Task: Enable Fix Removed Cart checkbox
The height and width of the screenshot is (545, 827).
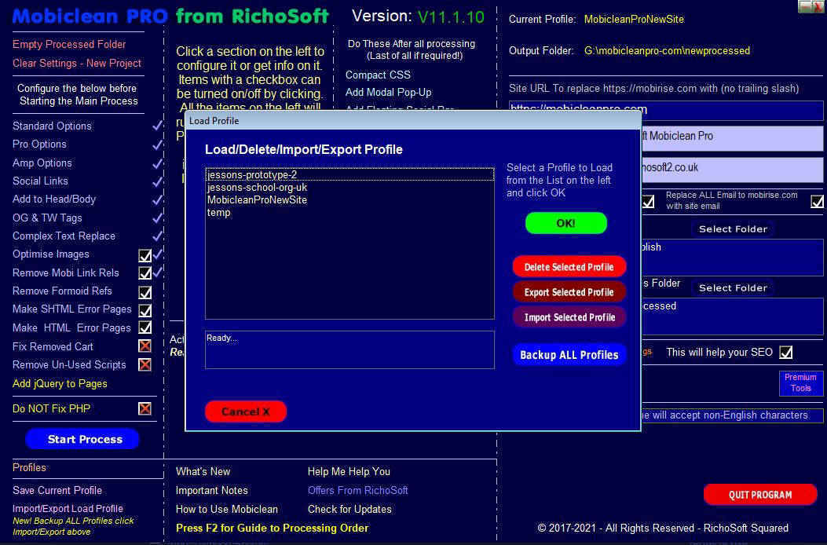Action: coord(145,346)
